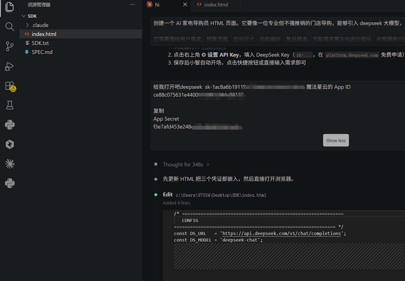The image size is (405, 281).
Task: Open the Source Control view
Action: coord(9,47)
